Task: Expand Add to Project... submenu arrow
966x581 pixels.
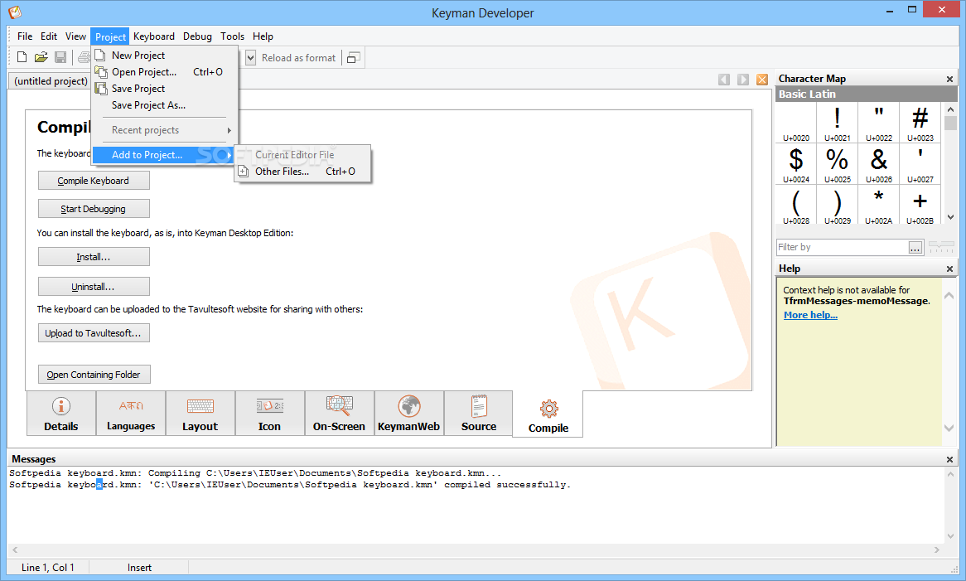Action: (229, 155)
